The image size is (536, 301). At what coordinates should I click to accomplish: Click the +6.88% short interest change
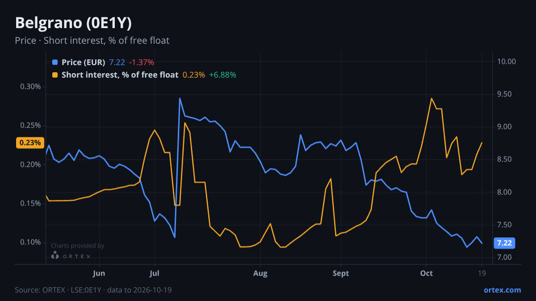tap(223, 75)
